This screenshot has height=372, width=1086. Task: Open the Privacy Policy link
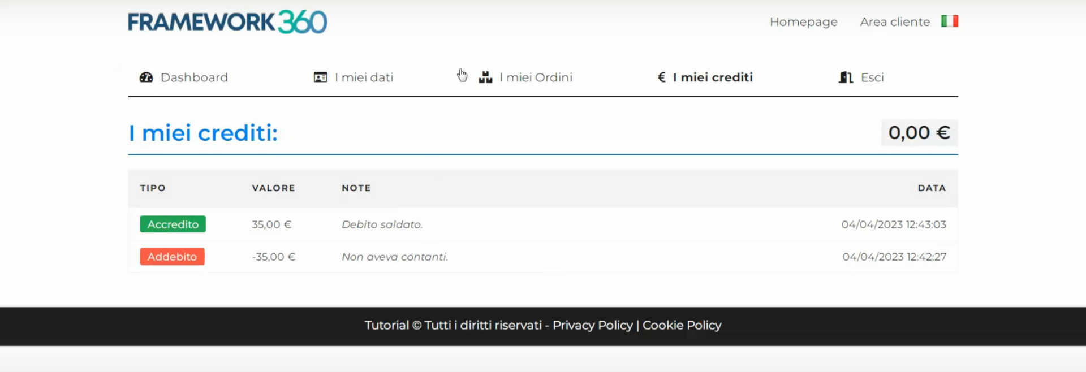pos(593,325)
